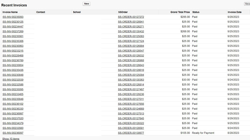
Task: Open invoice SS-INV-00232586
Action: (x=13, y=84)
